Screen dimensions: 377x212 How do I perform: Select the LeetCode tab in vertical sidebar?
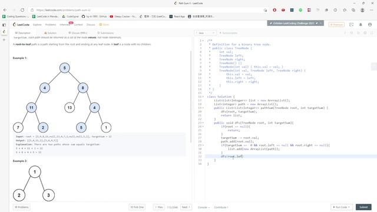click(x=4, y=31)
